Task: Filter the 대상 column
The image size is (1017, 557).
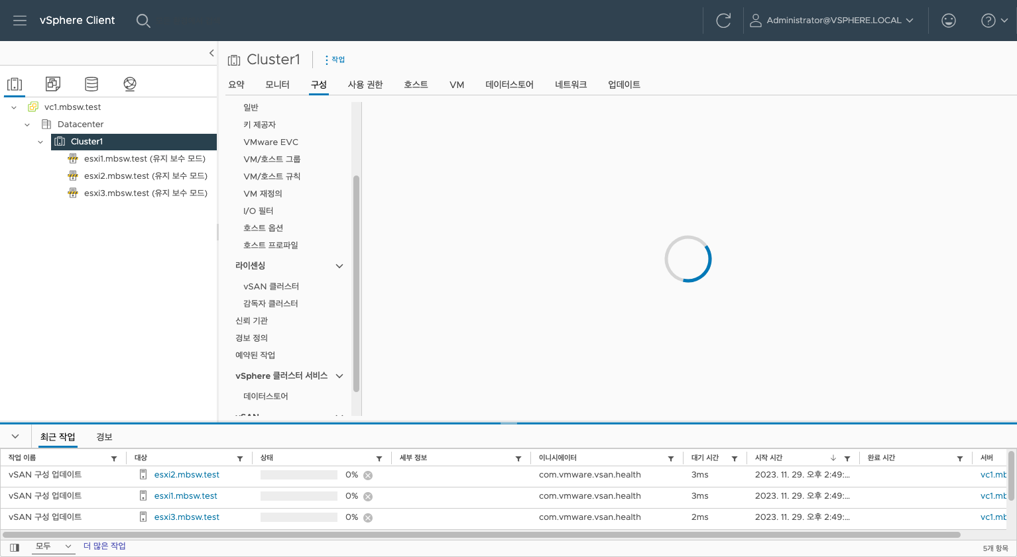Action: [240, 458]
